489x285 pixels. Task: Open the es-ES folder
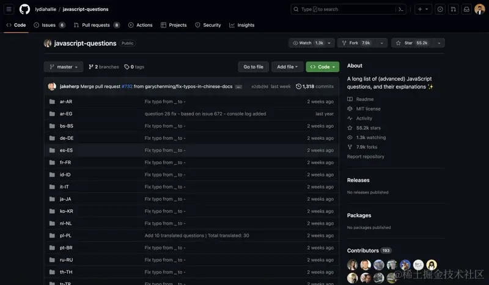pyautogui.click(x=66, y=150)
